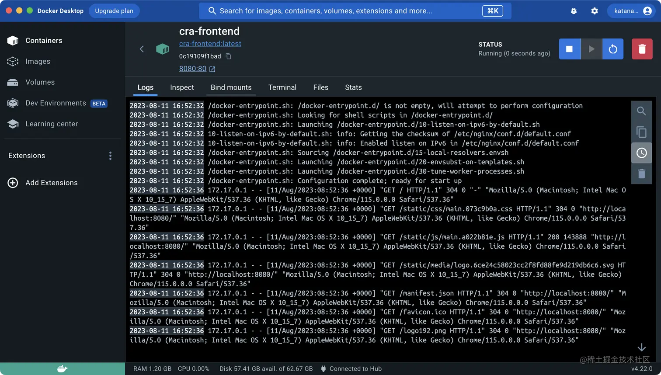Image resolution: width=661 pixels, height=375 pixels.
Task: Click the Upgrade plan button
Action: click(114, 11)
